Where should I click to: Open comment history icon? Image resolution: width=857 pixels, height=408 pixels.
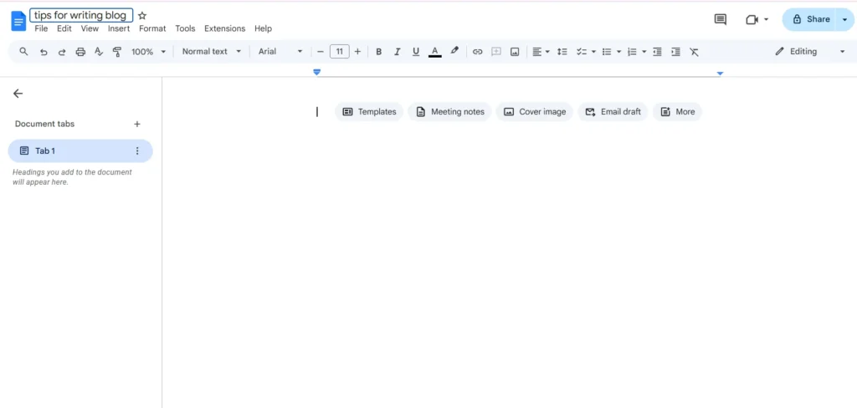(x=720, y=19)
